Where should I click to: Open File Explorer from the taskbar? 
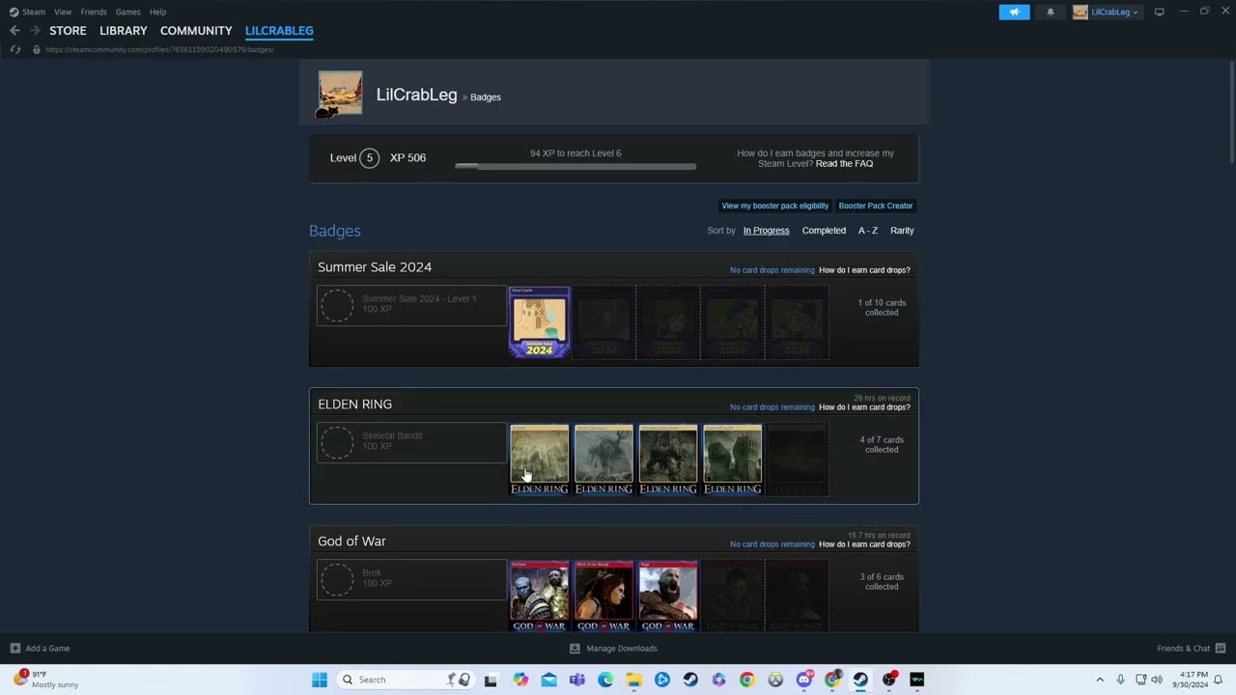click(633, 680)
